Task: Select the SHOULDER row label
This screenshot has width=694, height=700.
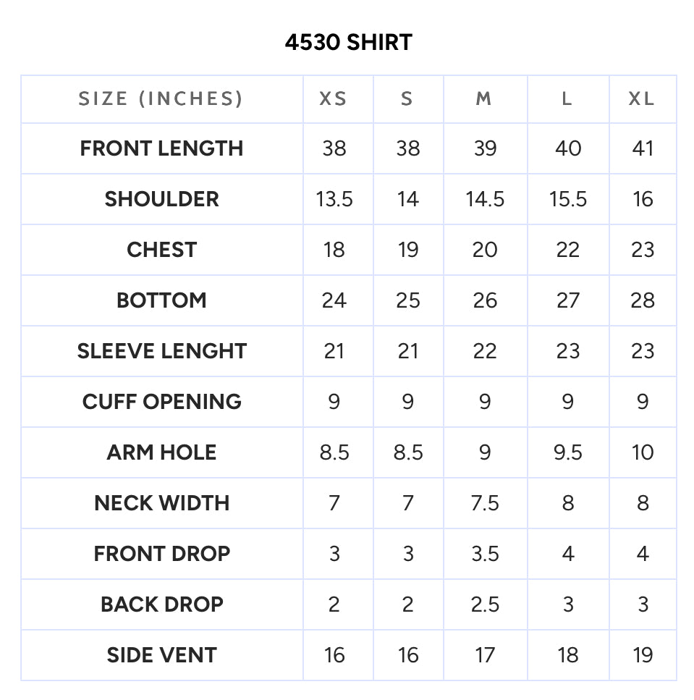Action: pyautogui.click(x=161, y=199)
